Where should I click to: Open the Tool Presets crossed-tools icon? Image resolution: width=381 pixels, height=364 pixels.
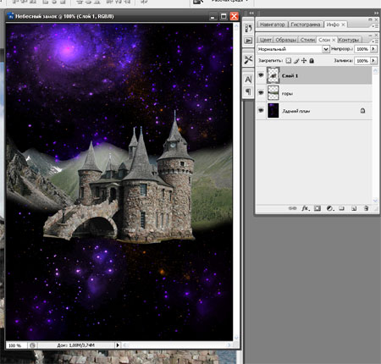[248, 59]
